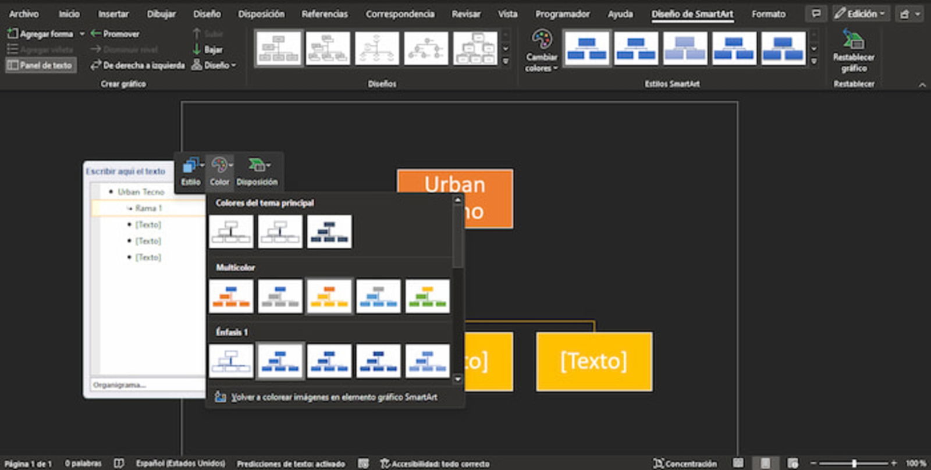Click the Organigrama... link in text panel
931x470 pixels.
(119, 384)
